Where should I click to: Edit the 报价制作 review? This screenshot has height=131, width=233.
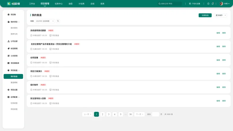[218, 87]
